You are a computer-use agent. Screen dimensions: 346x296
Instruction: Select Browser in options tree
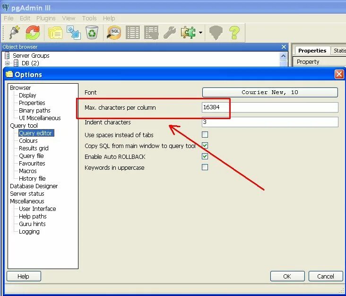(20, 87)
